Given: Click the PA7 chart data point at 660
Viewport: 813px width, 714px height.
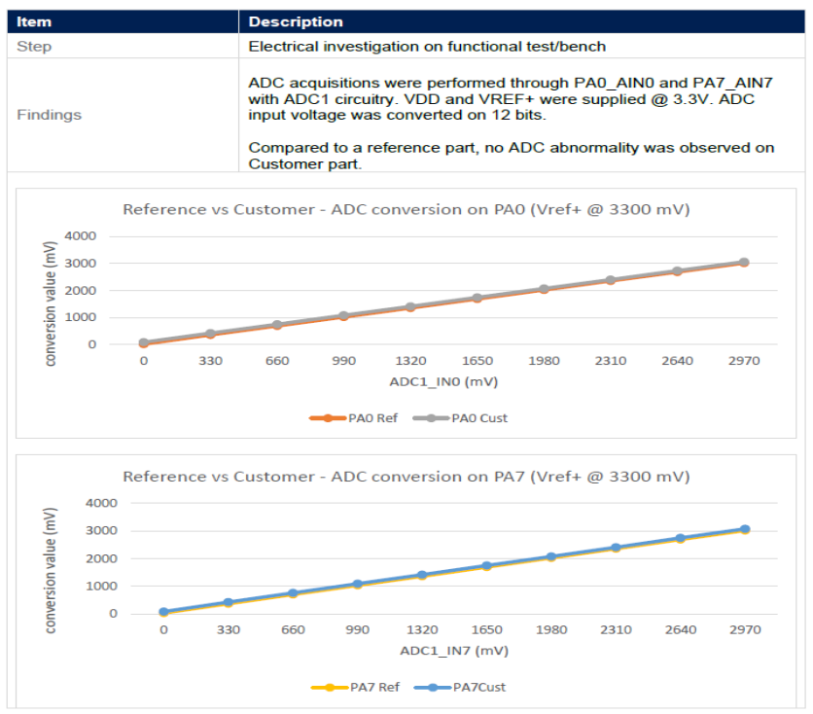Looking at the screenshot, I should click(293, 593).
